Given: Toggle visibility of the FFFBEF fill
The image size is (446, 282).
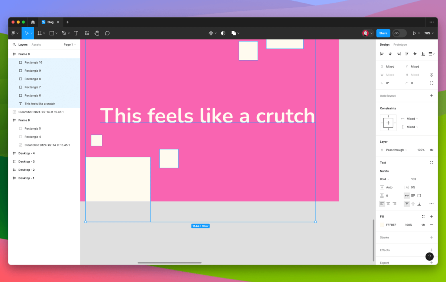Looking at the screenshot, I should coord(423,225).
